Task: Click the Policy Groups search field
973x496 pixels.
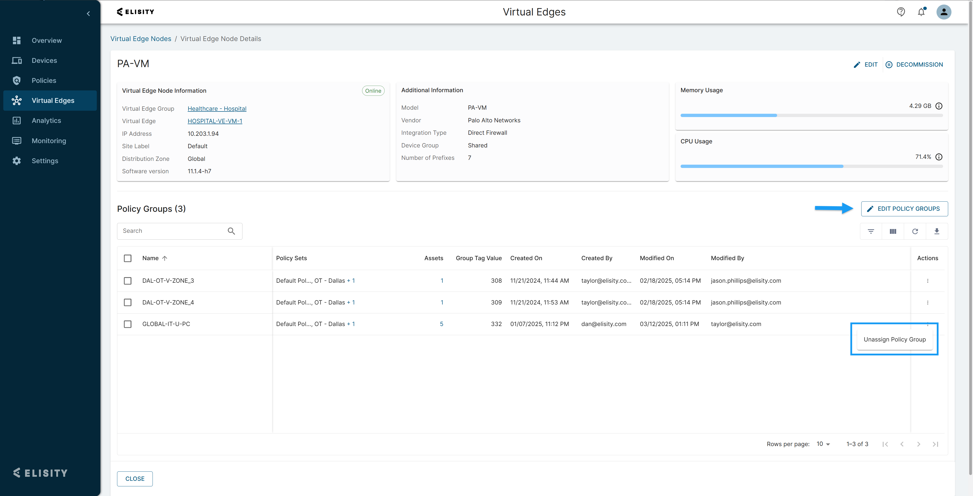Action: point(173,231)
